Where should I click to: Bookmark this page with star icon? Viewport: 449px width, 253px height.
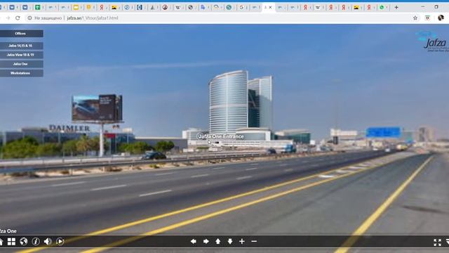tap(415, 18)
